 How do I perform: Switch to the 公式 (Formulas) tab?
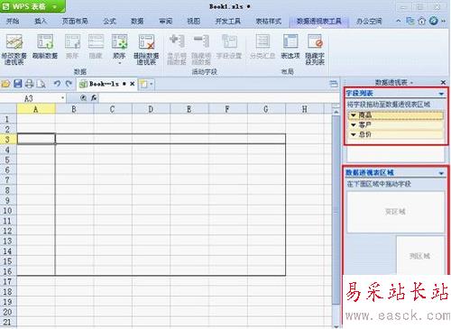point(109,21)
